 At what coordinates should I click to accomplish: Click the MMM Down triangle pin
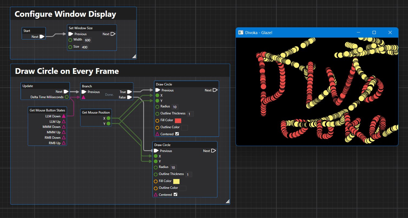(64, 127)
